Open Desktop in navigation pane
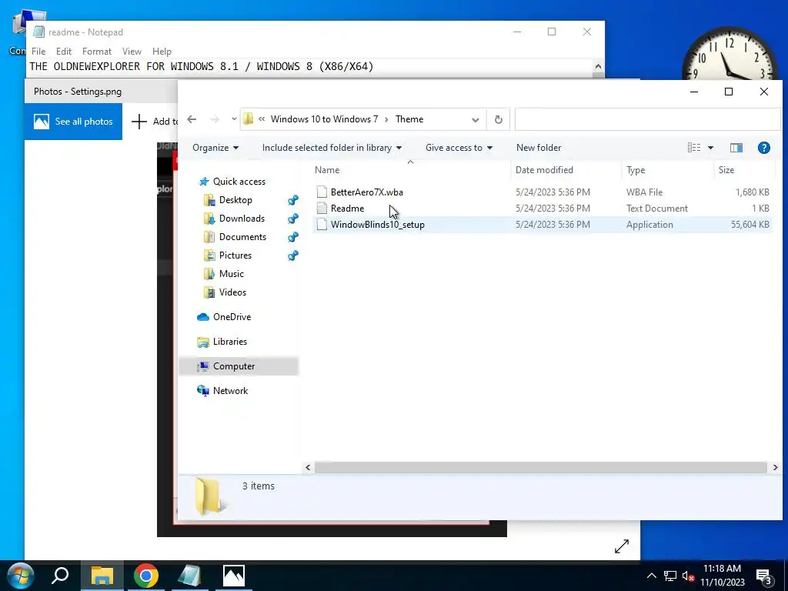 [235, 200]
